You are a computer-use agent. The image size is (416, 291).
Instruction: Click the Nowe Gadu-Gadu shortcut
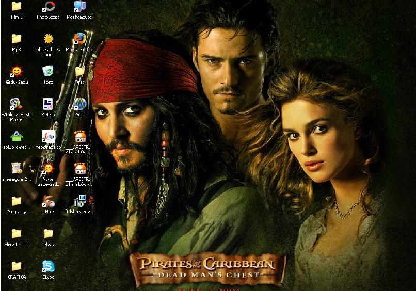pyautogui.click(x=49, y=169)
